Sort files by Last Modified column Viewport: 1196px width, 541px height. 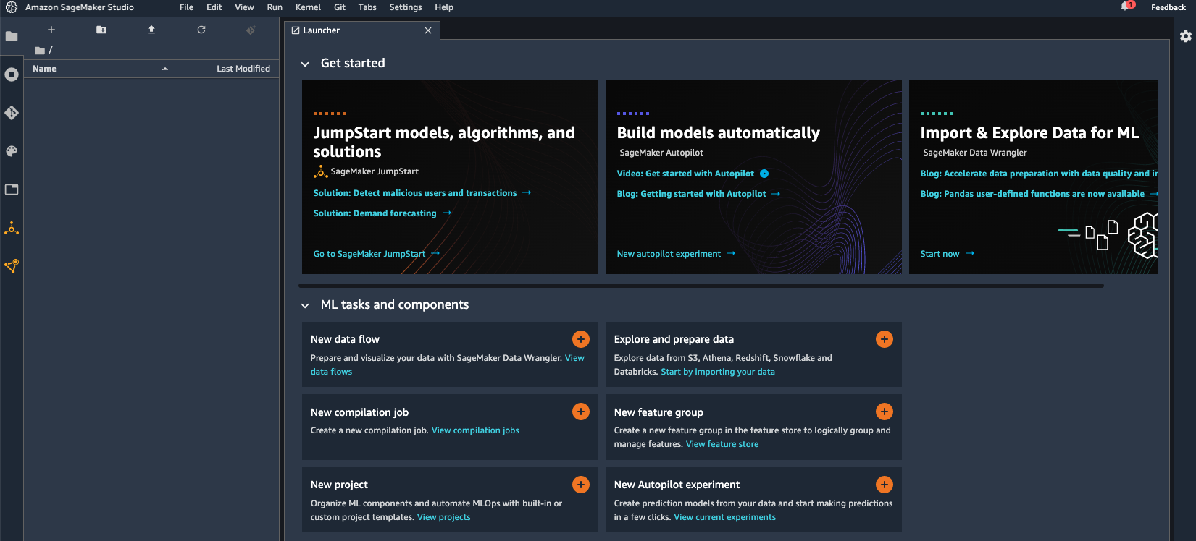[230, 69]
